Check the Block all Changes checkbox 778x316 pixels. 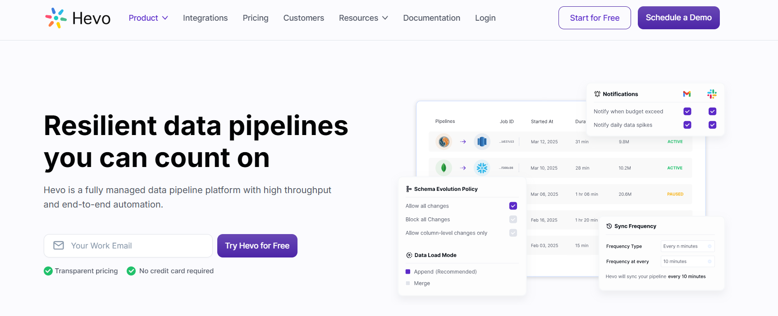click(x=513, y=219)
